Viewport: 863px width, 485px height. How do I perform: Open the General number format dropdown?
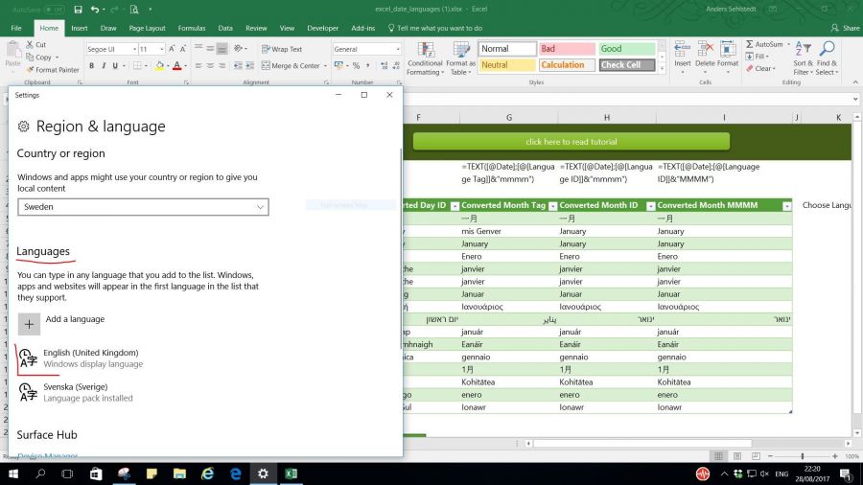click(398, 49)
